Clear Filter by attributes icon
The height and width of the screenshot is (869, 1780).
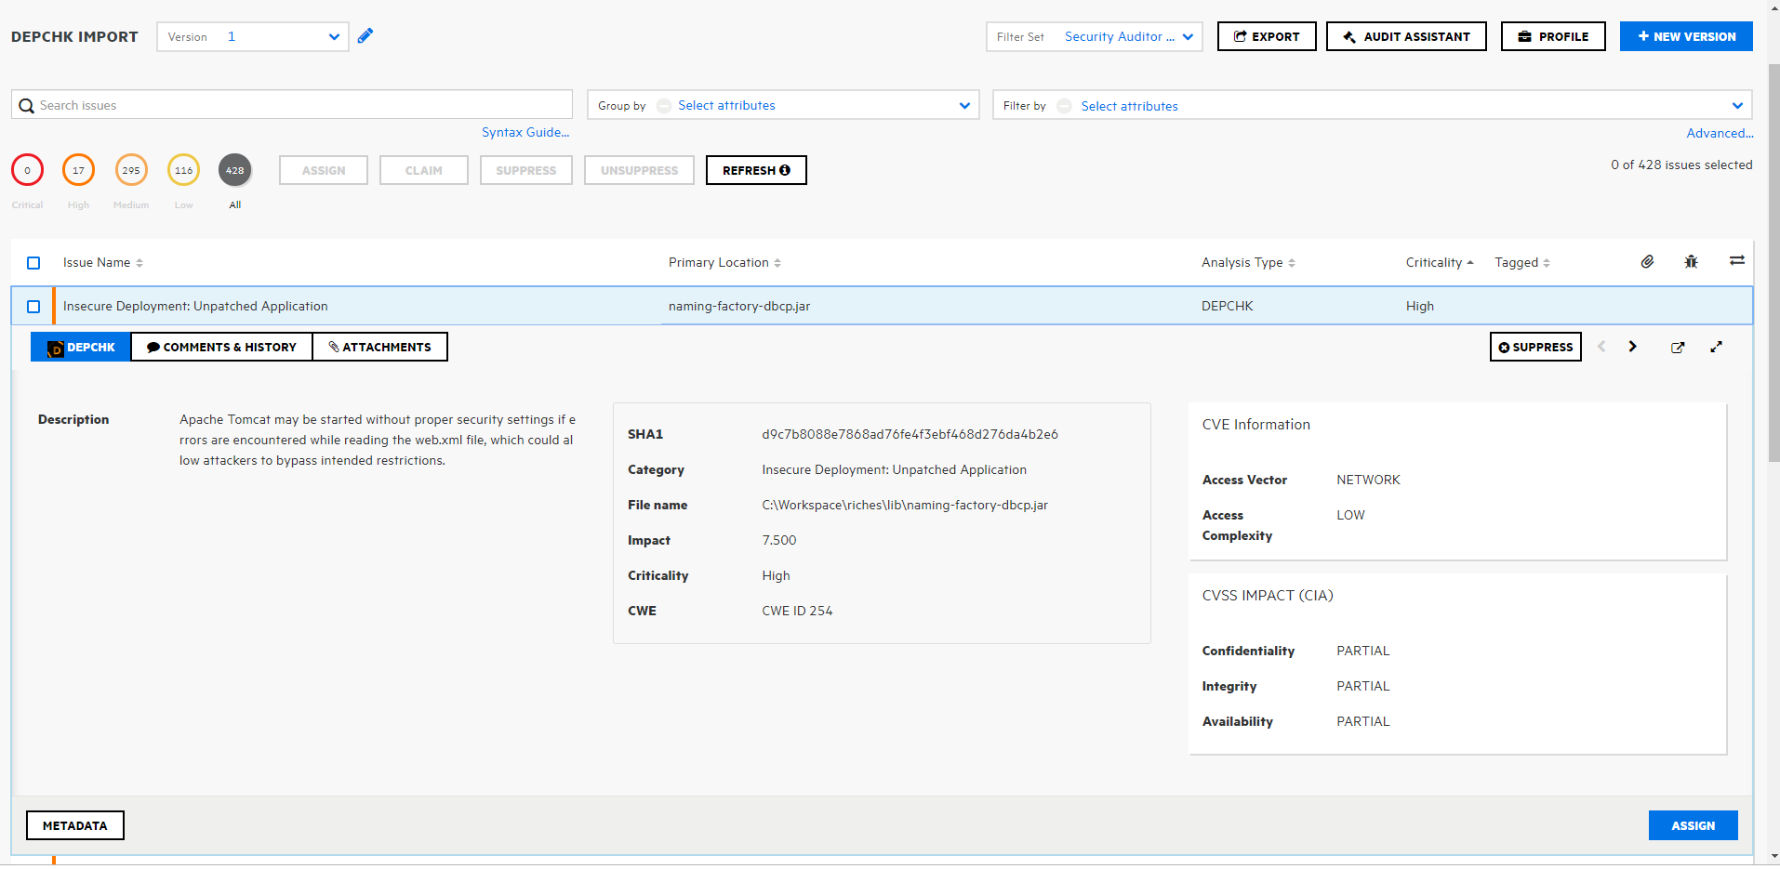1064,106
